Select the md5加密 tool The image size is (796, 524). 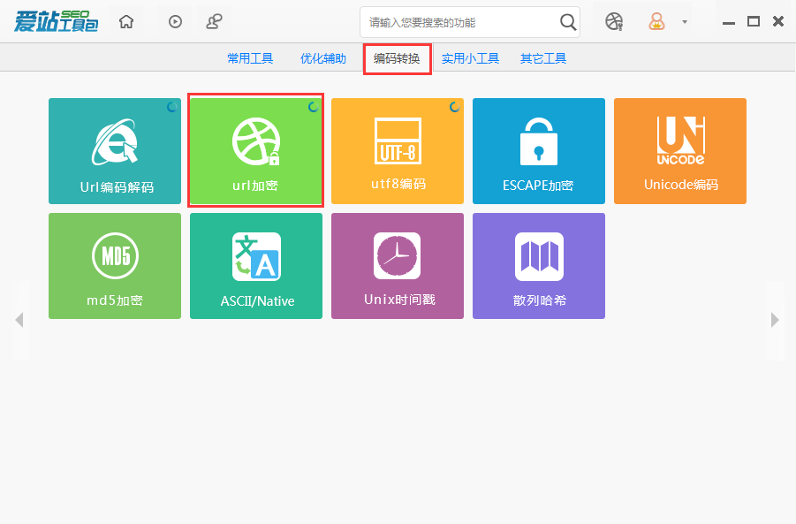click(x=114, y=265)
